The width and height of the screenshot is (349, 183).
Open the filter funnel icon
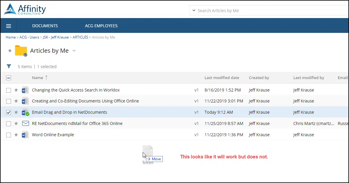point(9,66)
